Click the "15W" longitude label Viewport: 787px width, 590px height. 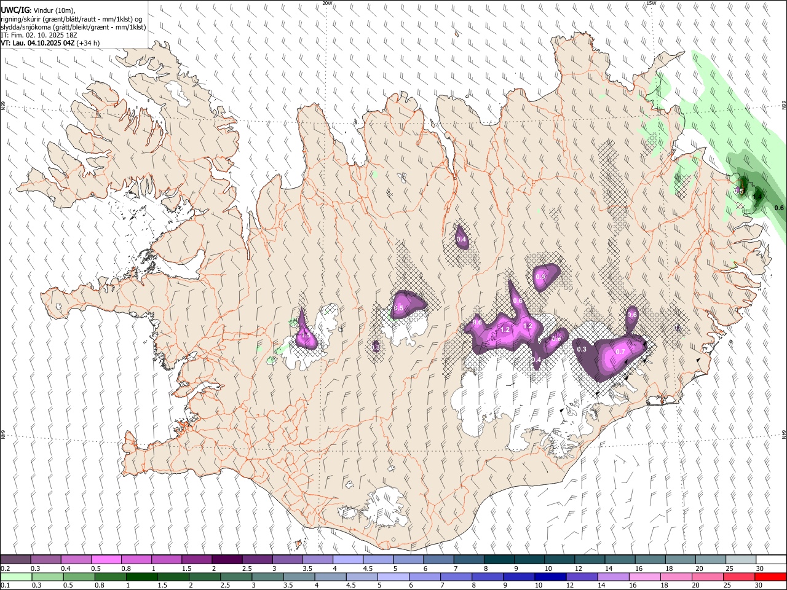pyautogui.click(x=651, y=3)
